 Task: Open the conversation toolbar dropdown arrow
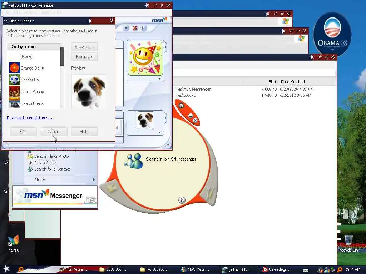click(126, 29)
